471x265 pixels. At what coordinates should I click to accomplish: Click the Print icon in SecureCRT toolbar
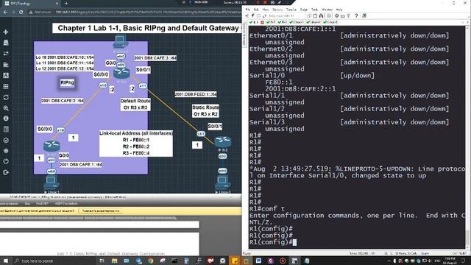tap(329, 15)
